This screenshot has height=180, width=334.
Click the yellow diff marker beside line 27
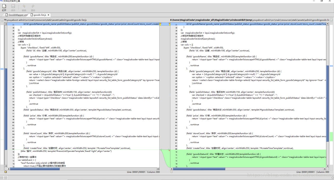(160, 24)
